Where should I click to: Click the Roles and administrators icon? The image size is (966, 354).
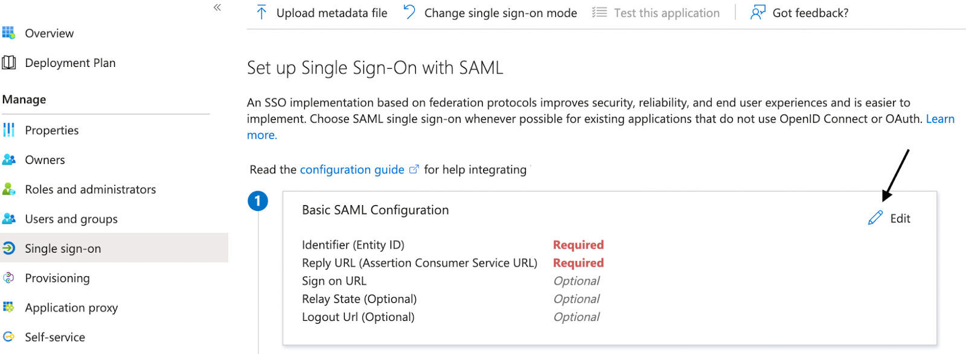[x=8, y=189]
